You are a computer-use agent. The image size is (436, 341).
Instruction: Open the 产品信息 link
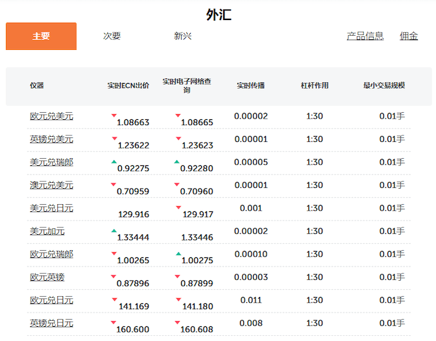[x=365, y=36]
